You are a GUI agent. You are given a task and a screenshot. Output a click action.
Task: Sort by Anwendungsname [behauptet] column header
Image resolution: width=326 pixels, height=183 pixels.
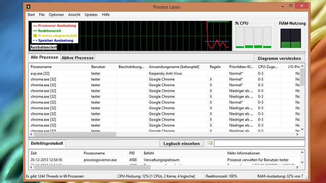(177, 67)
